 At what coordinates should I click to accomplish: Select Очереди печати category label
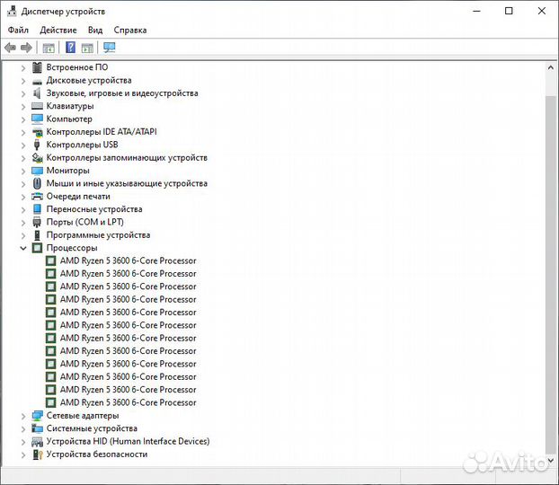[78, 196]
